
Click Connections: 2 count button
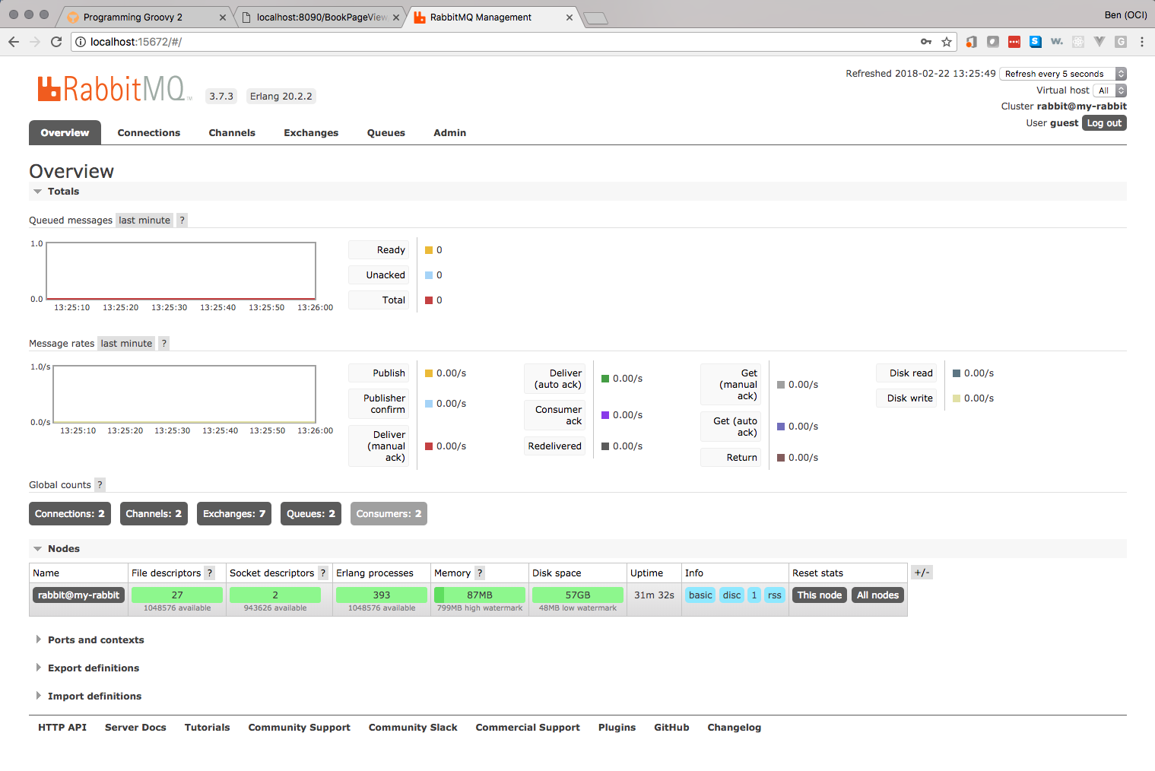[x=70, y=514]
